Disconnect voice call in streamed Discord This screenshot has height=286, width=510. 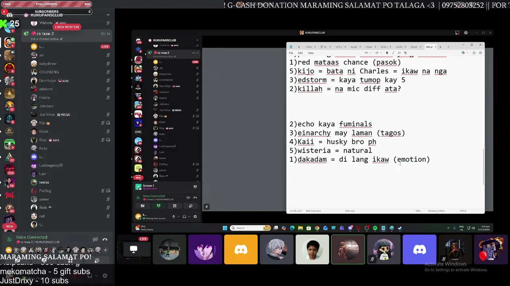(195, 197)
